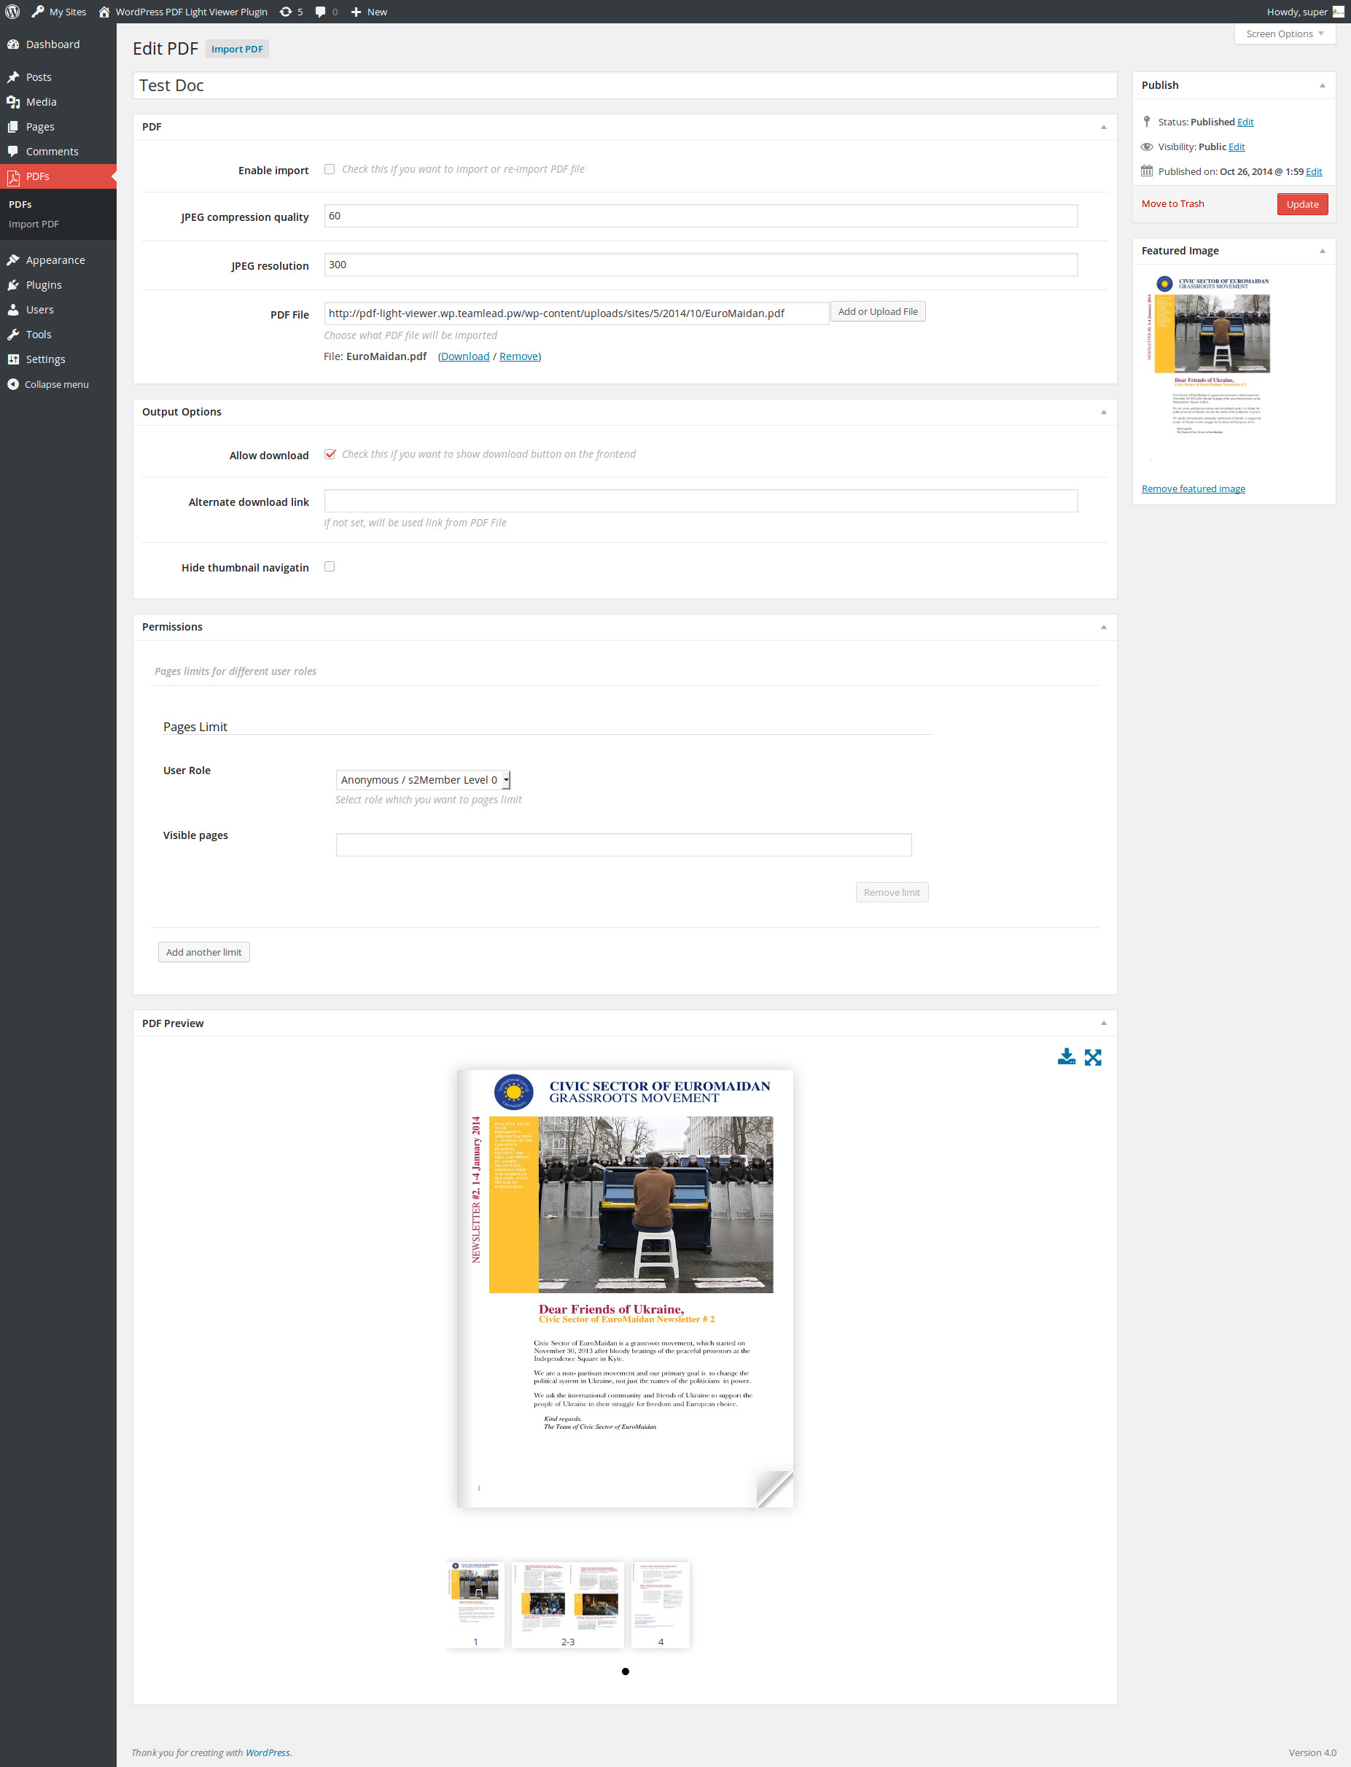Click the red Update button
This screenshot has width=1351, height=1767.
click(x=1302, y=204)
